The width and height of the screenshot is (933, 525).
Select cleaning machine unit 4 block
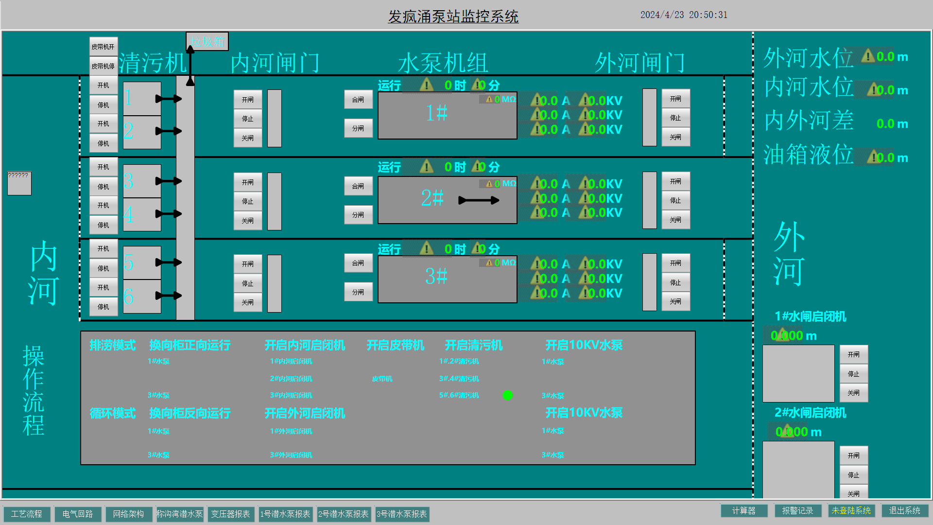click(141, 214)
